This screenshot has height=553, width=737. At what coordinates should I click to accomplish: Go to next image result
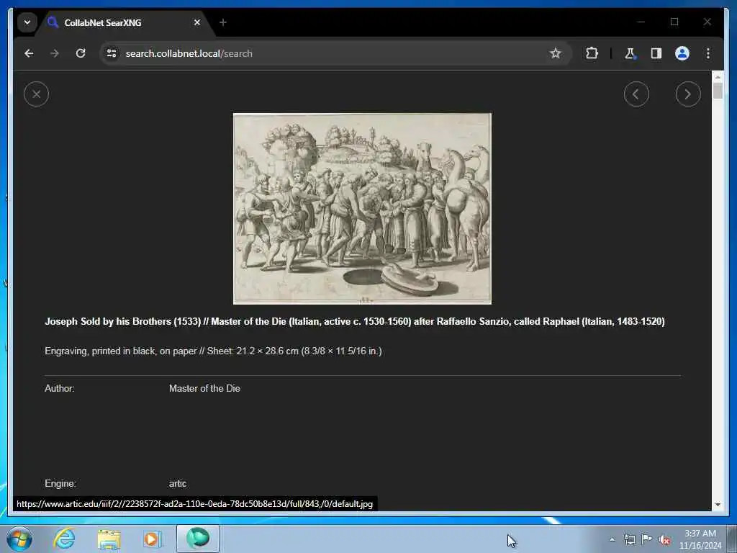(x=687, y=94)
